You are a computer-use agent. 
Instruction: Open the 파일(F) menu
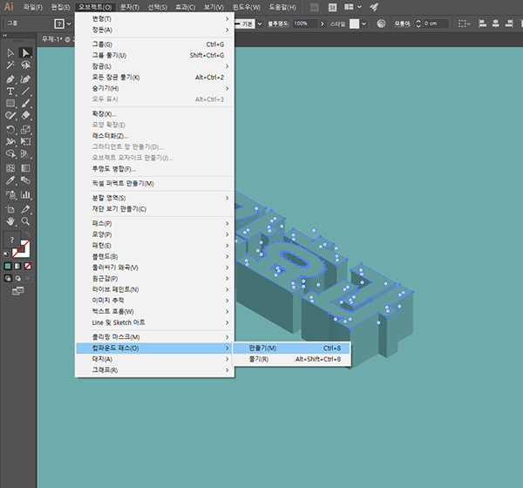pyautogui.click(x=33, y=7)
